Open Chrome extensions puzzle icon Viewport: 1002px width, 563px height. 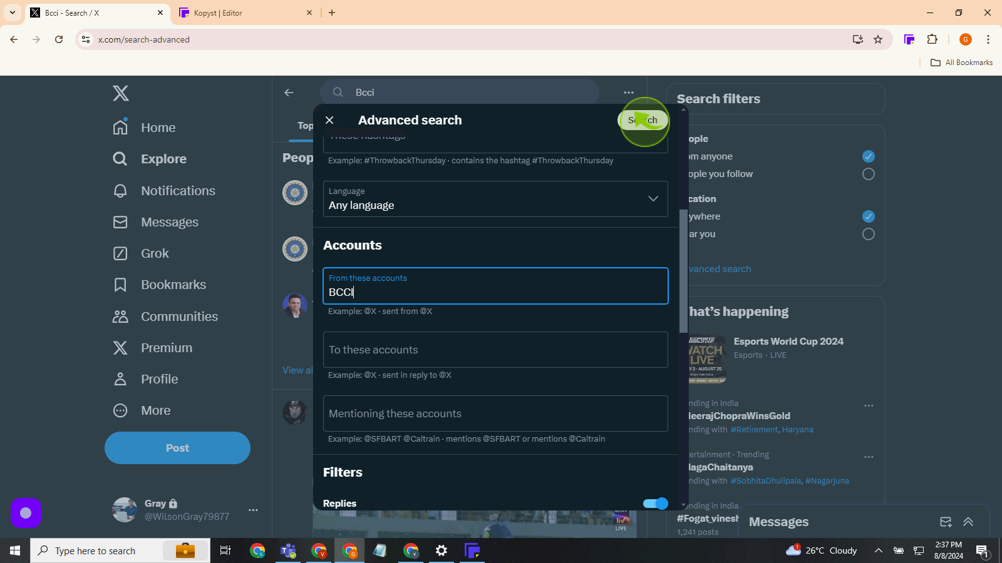pos(932,39)
